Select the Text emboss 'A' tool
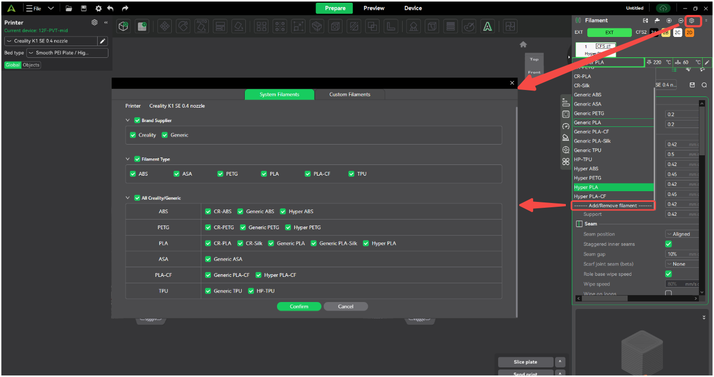This screenshot has height=377, width=714. coord(487,26)
